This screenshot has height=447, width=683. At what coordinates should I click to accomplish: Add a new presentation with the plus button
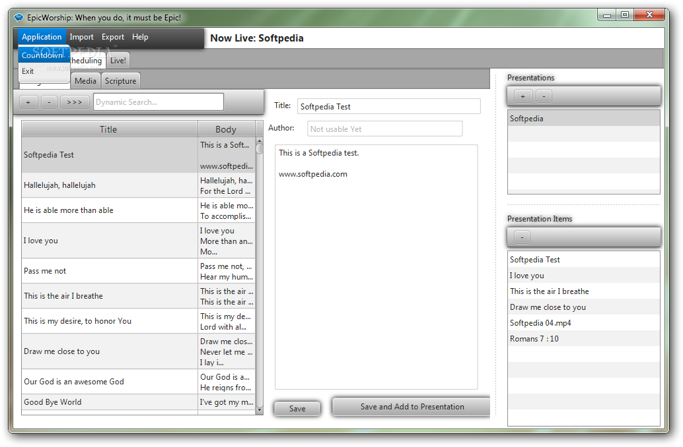[x=522, y=96]
